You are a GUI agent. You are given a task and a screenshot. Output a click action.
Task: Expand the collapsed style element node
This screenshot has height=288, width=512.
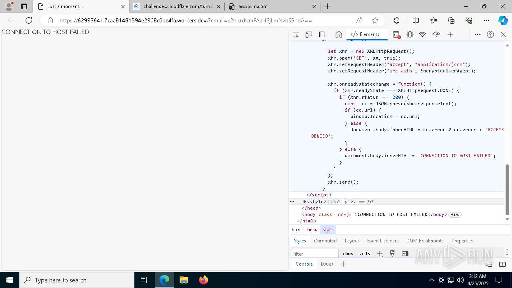[x=304, y=202]
